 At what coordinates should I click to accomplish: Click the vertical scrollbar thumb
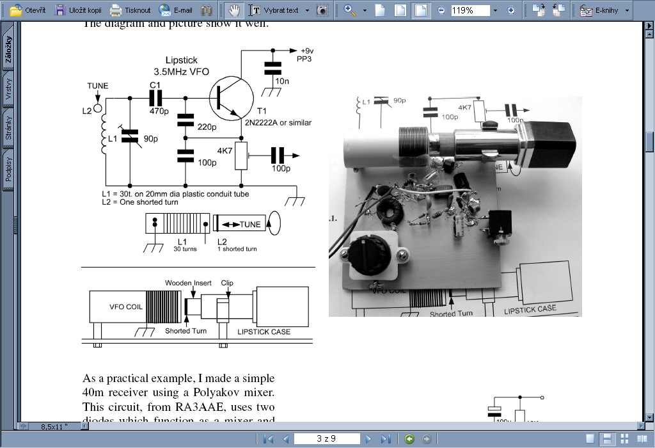(x=649, y=143)
